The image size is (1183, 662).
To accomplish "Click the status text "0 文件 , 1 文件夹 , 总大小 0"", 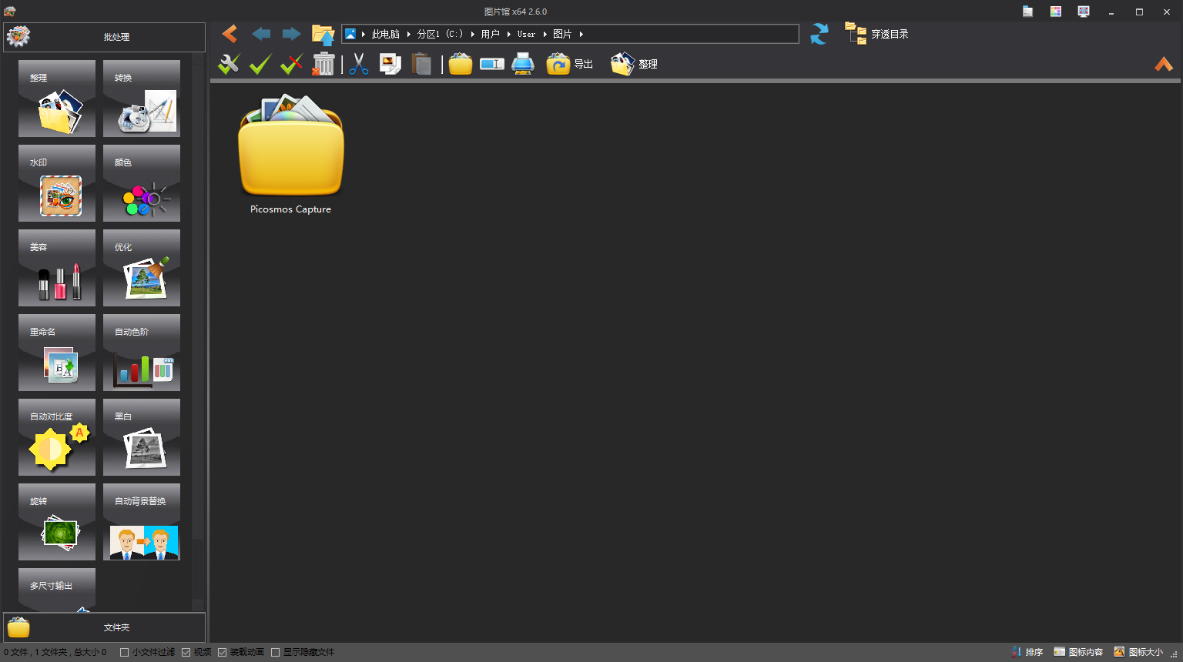I will [x=55, y=652].
